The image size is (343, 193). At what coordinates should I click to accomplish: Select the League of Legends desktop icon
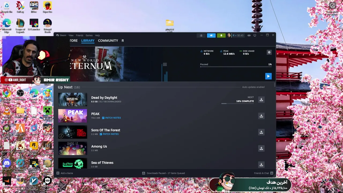(20, 26)
